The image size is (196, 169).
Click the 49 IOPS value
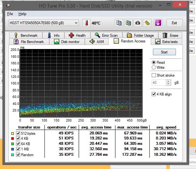click(x=66, y=133)
